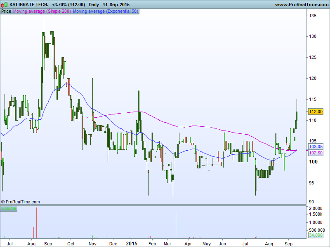This screenshot has width=330, height=247.
Task: Click the Daily timeframe text in title
Action: (x=94, y=5)
